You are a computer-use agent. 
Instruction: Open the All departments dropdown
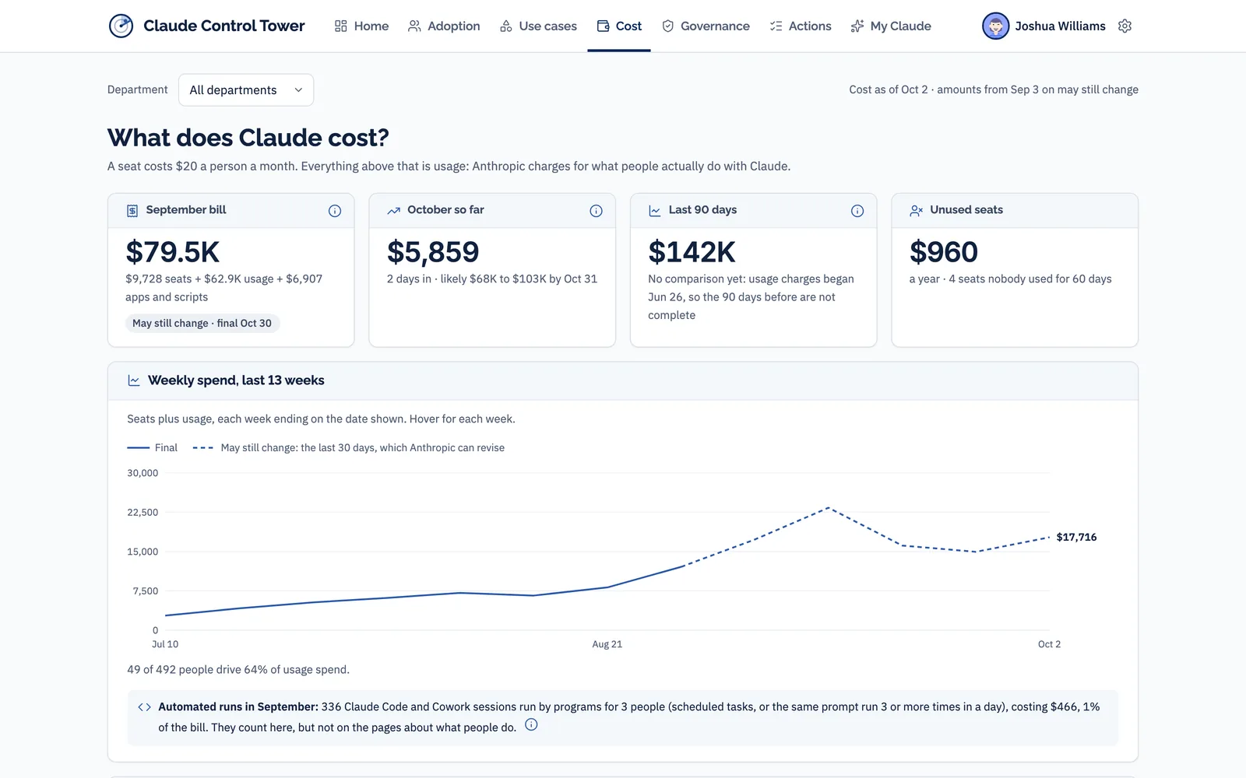click(246, 90)
